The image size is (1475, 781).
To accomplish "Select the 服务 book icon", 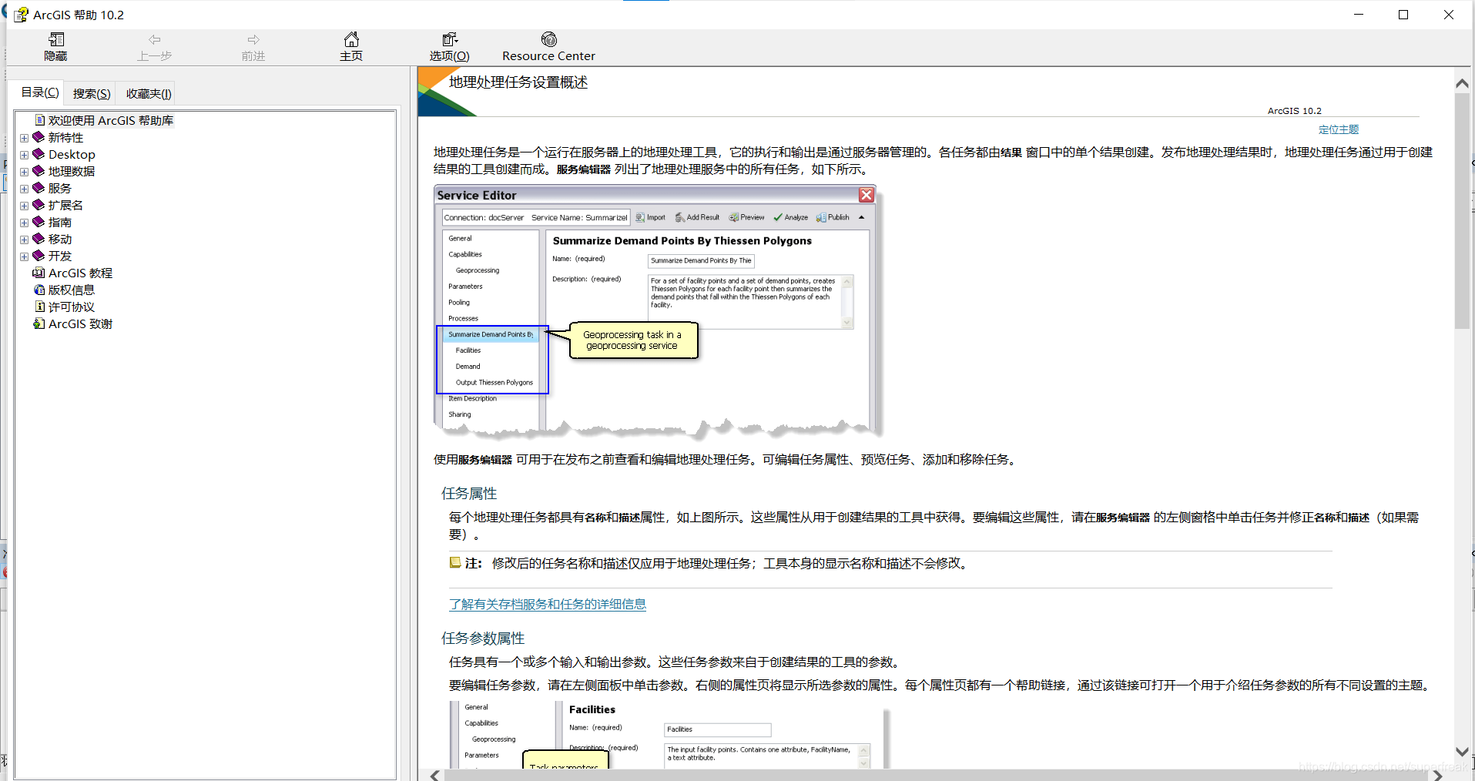I will tap(39, 188).
